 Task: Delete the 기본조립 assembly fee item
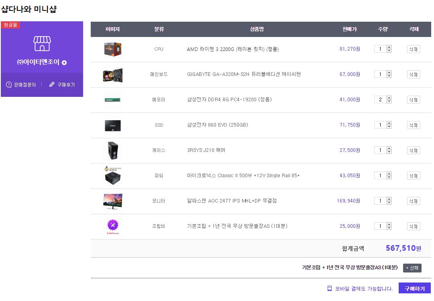414,226
